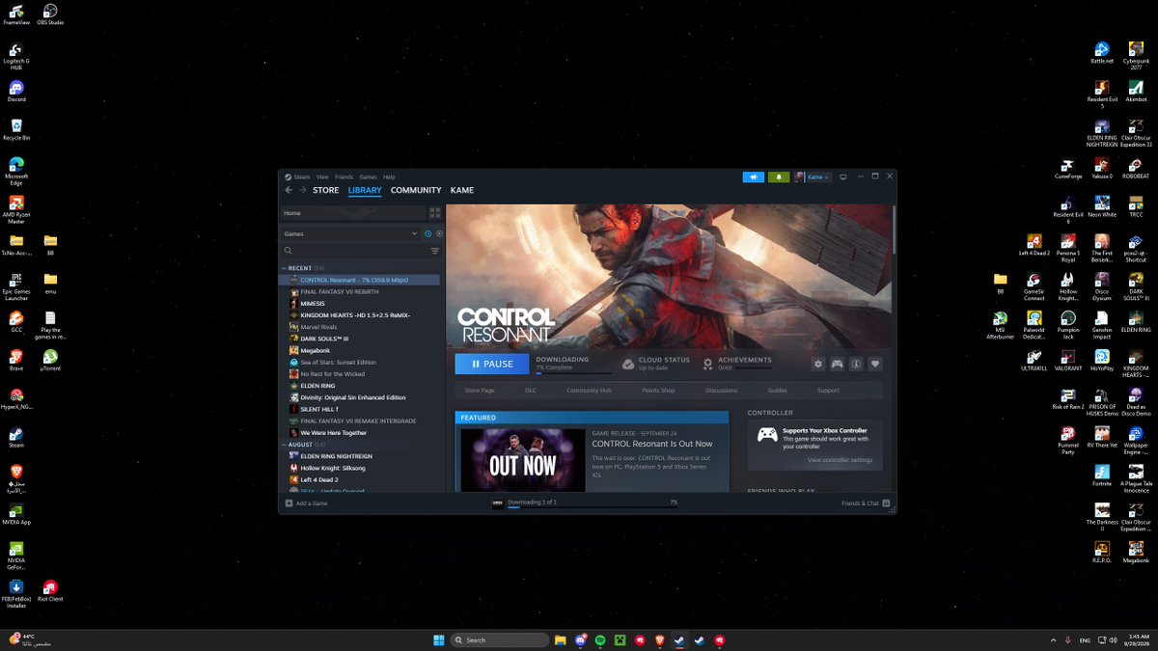
Task: Open the Points Shop link
Action: tap(660, 391)
